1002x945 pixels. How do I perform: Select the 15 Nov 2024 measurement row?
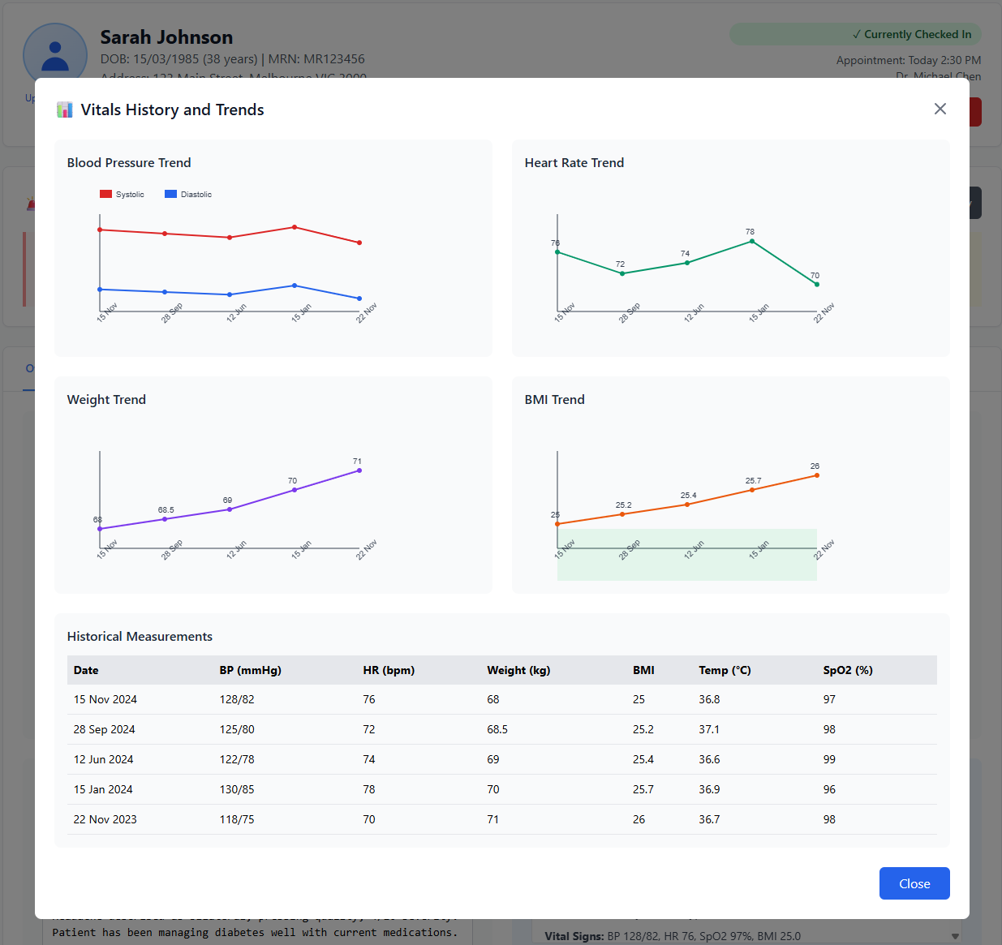[501, 699]
